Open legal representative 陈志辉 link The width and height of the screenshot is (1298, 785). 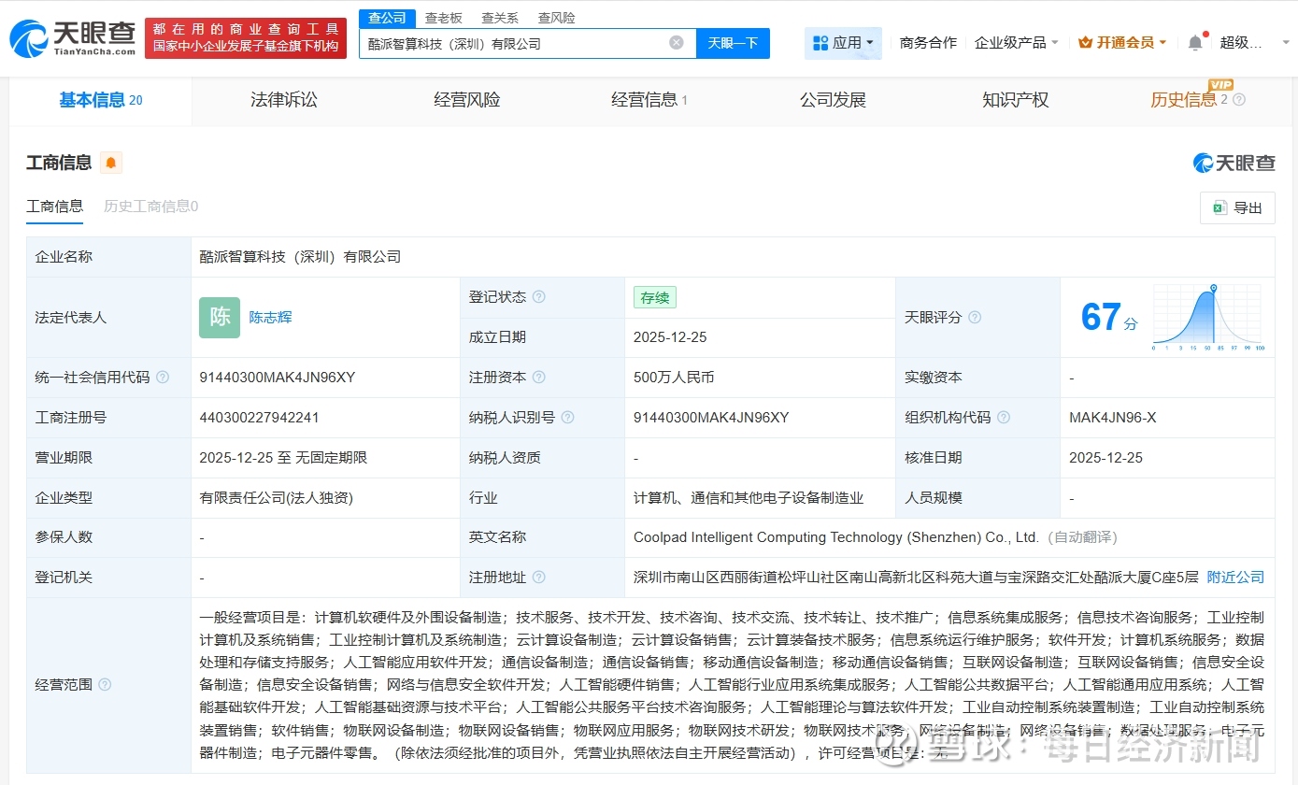point(270,318)
